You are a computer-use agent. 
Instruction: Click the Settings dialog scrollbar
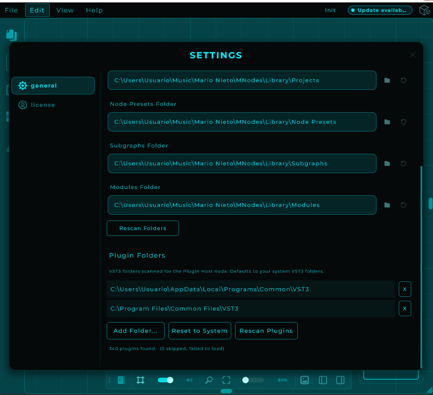[x=421, y=267]
